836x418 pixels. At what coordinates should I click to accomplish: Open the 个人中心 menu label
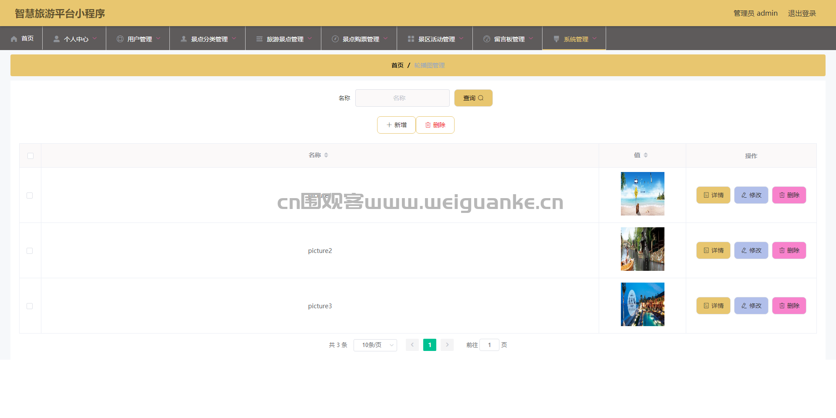pos(76,39)
